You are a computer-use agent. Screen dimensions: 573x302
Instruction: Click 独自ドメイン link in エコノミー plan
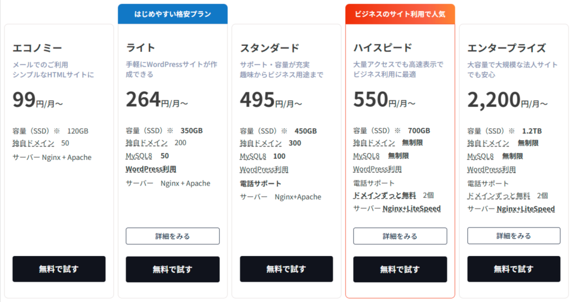click(x=34, y=144)
